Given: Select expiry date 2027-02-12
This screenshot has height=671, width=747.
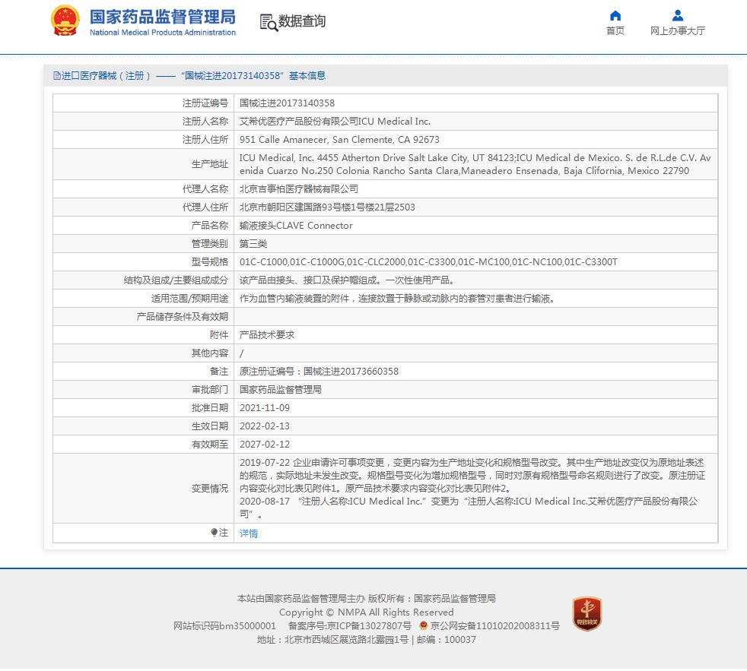Looking at the screenshot, I should tap(265, 444).
